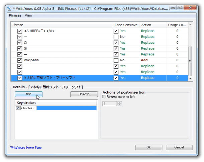Sort by the Action column header
204x162 pixels.
(x=153, y=25)
